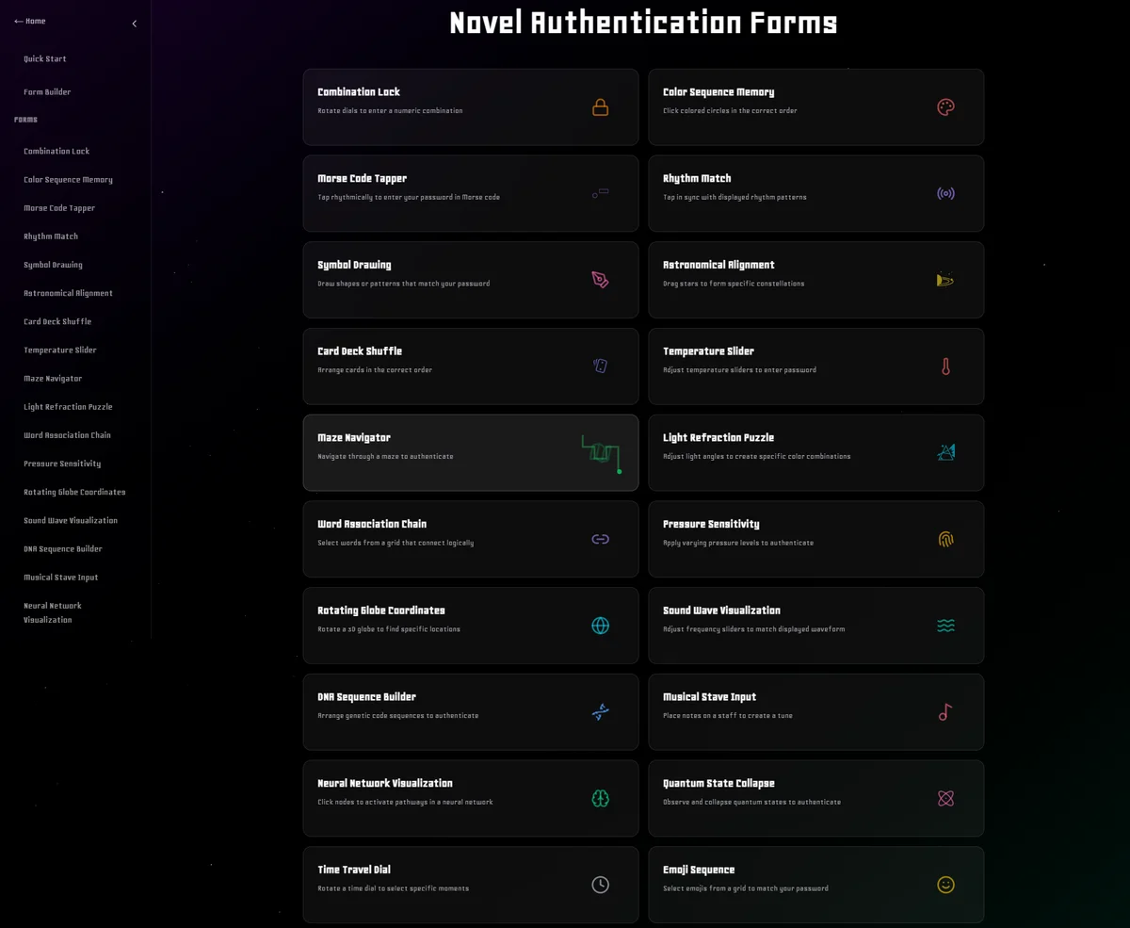Collapse the sidebar with the chevron arrow
This screenshot has height=928, width=1130.
click(x=134, y=24)
